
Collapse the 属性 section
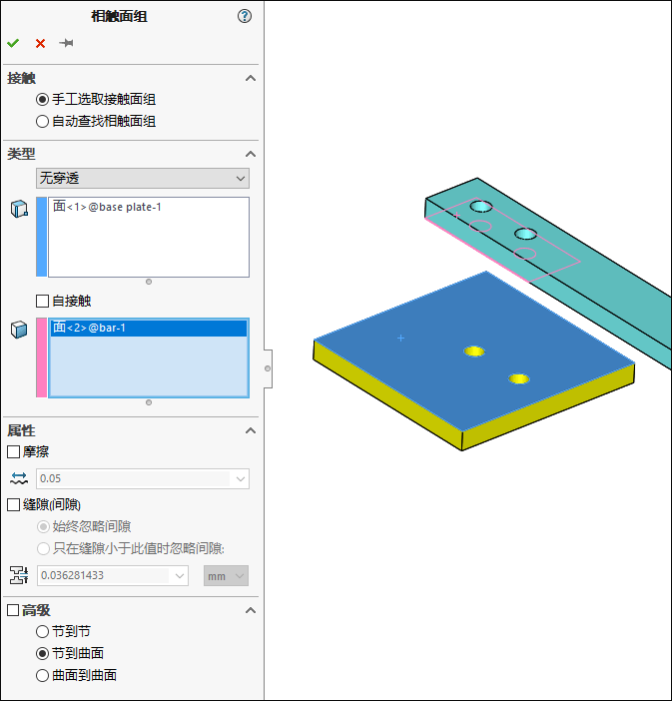point(251,430)
